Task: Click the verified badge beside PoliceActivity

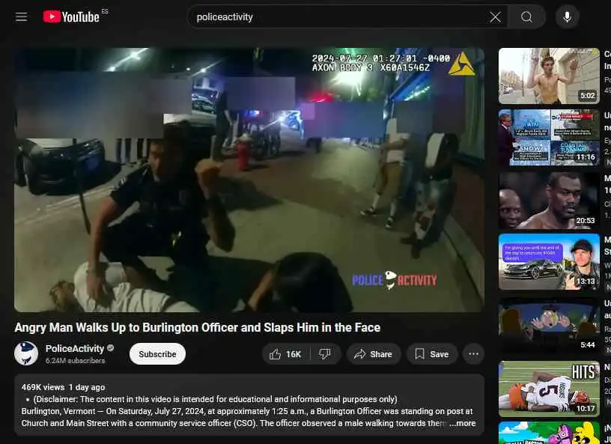Action: [111, 347]
